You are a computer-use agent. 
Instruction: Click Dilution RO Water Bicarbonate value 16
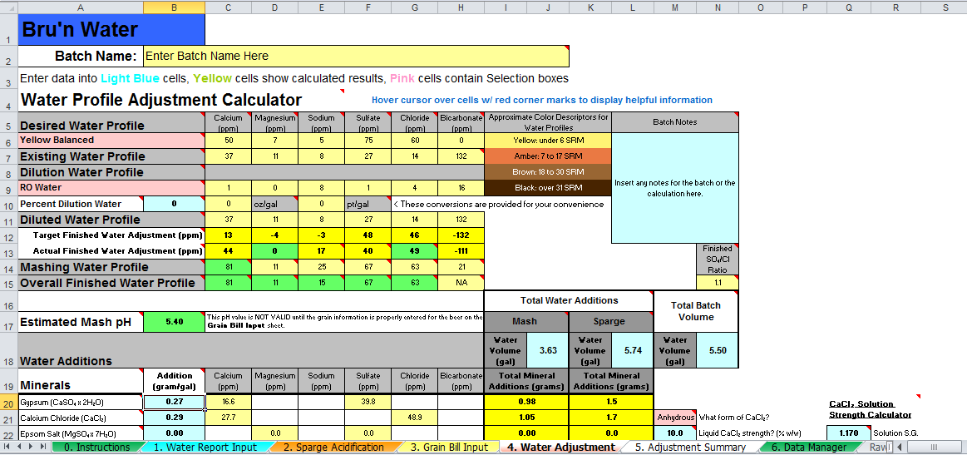coord(461,187)
